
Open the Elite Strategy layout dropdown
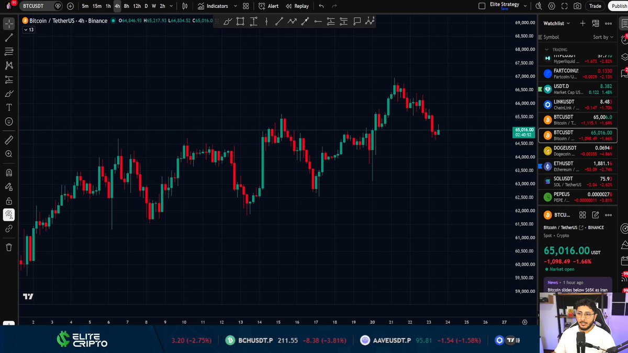(x=524, y=6)
